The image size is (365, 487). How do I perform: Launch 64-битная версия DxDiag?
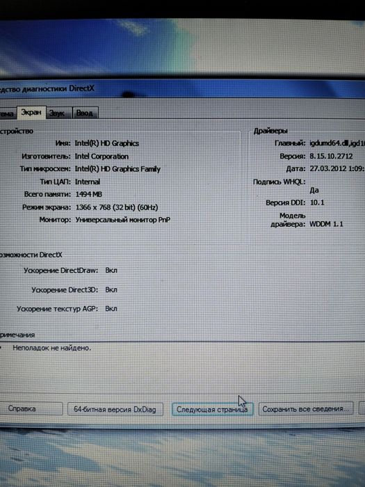tap(115, 409)
